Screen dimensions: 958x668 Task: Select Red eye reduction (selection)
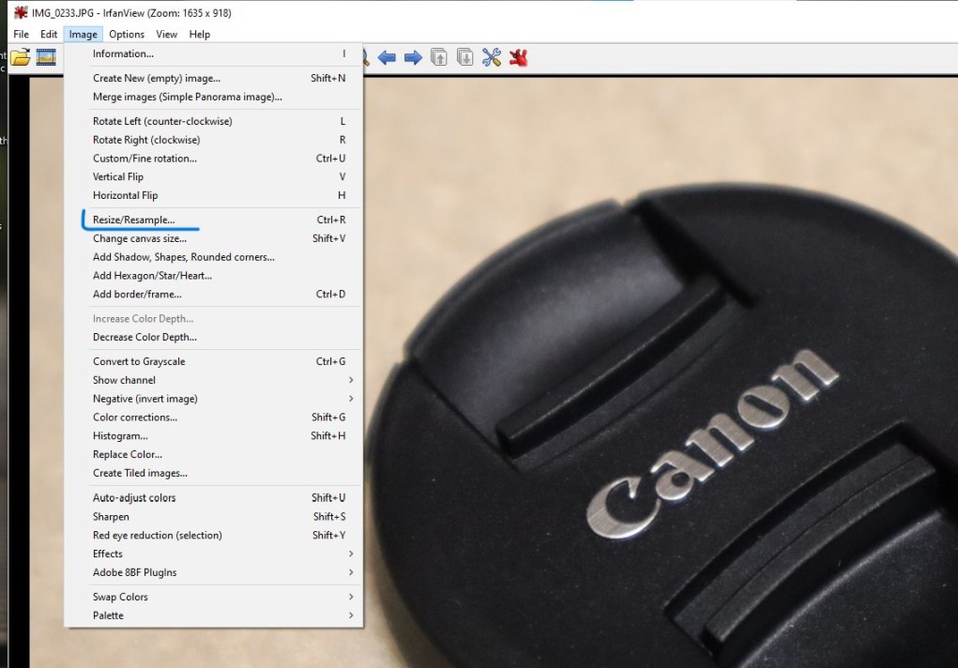click(213, 536)
